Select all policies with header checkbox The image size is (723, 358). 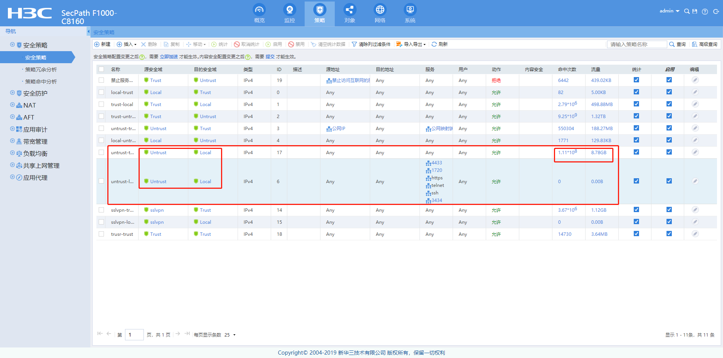click(x=101, y=69)
